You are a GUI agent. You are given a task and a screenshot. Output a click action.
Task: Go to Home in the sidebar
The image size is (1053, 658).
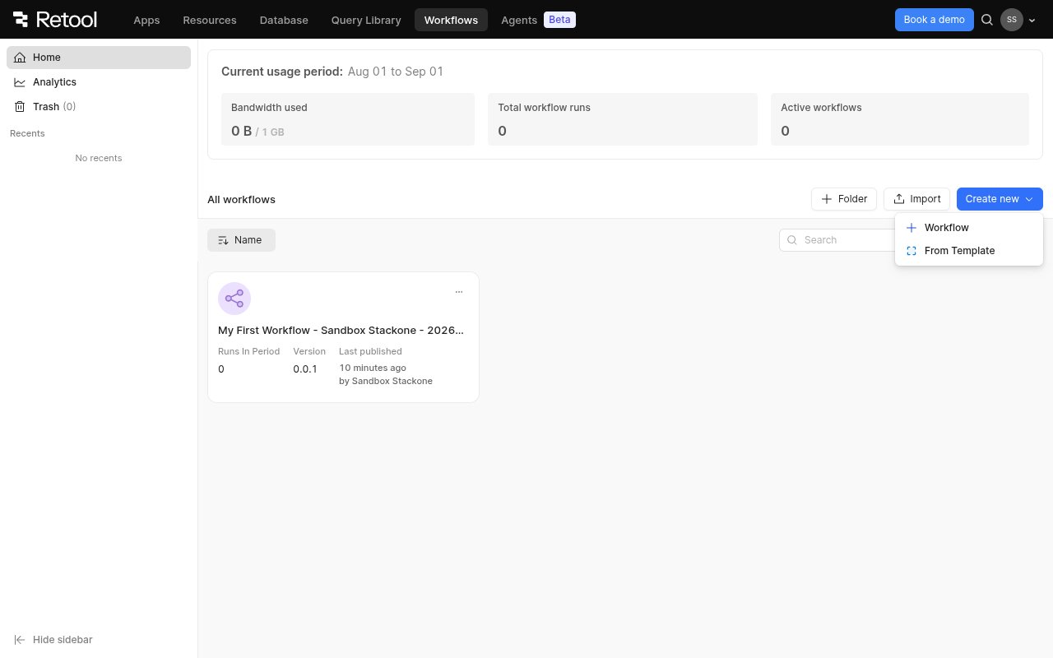point(99,58)
